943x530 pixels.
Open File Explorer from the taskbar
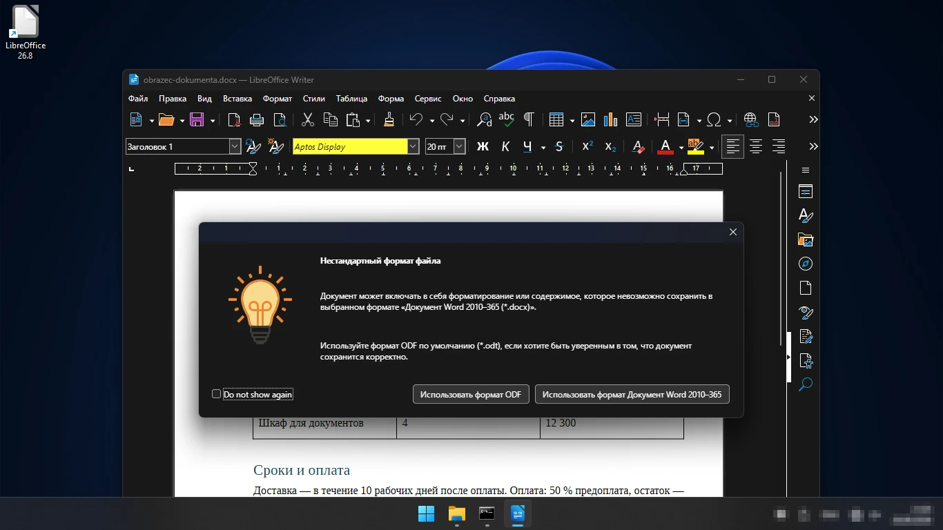click(x=457, y=513)
